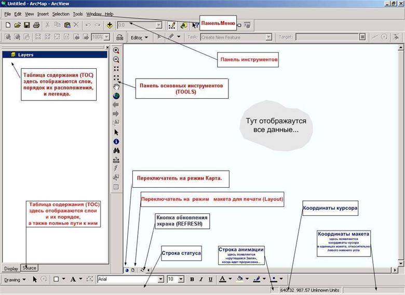The height and width of the screenshot is (295, 405).
Task: Switch to Layout View page button
Action: tap(133, 270)
